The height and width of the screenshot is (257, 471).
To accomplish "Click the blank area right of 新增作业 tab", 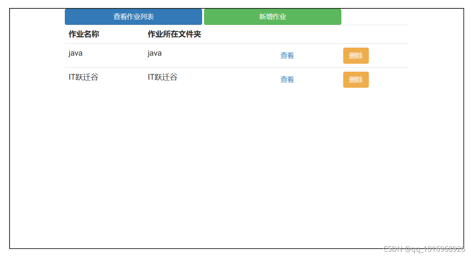I will pos(376,16).
